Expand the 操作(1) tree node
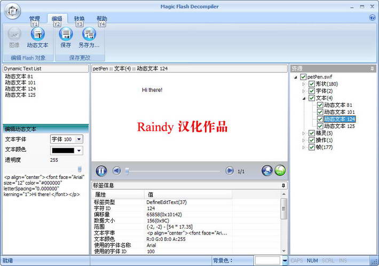This screenshot has width=379, height=266. [x=304, y=140]
